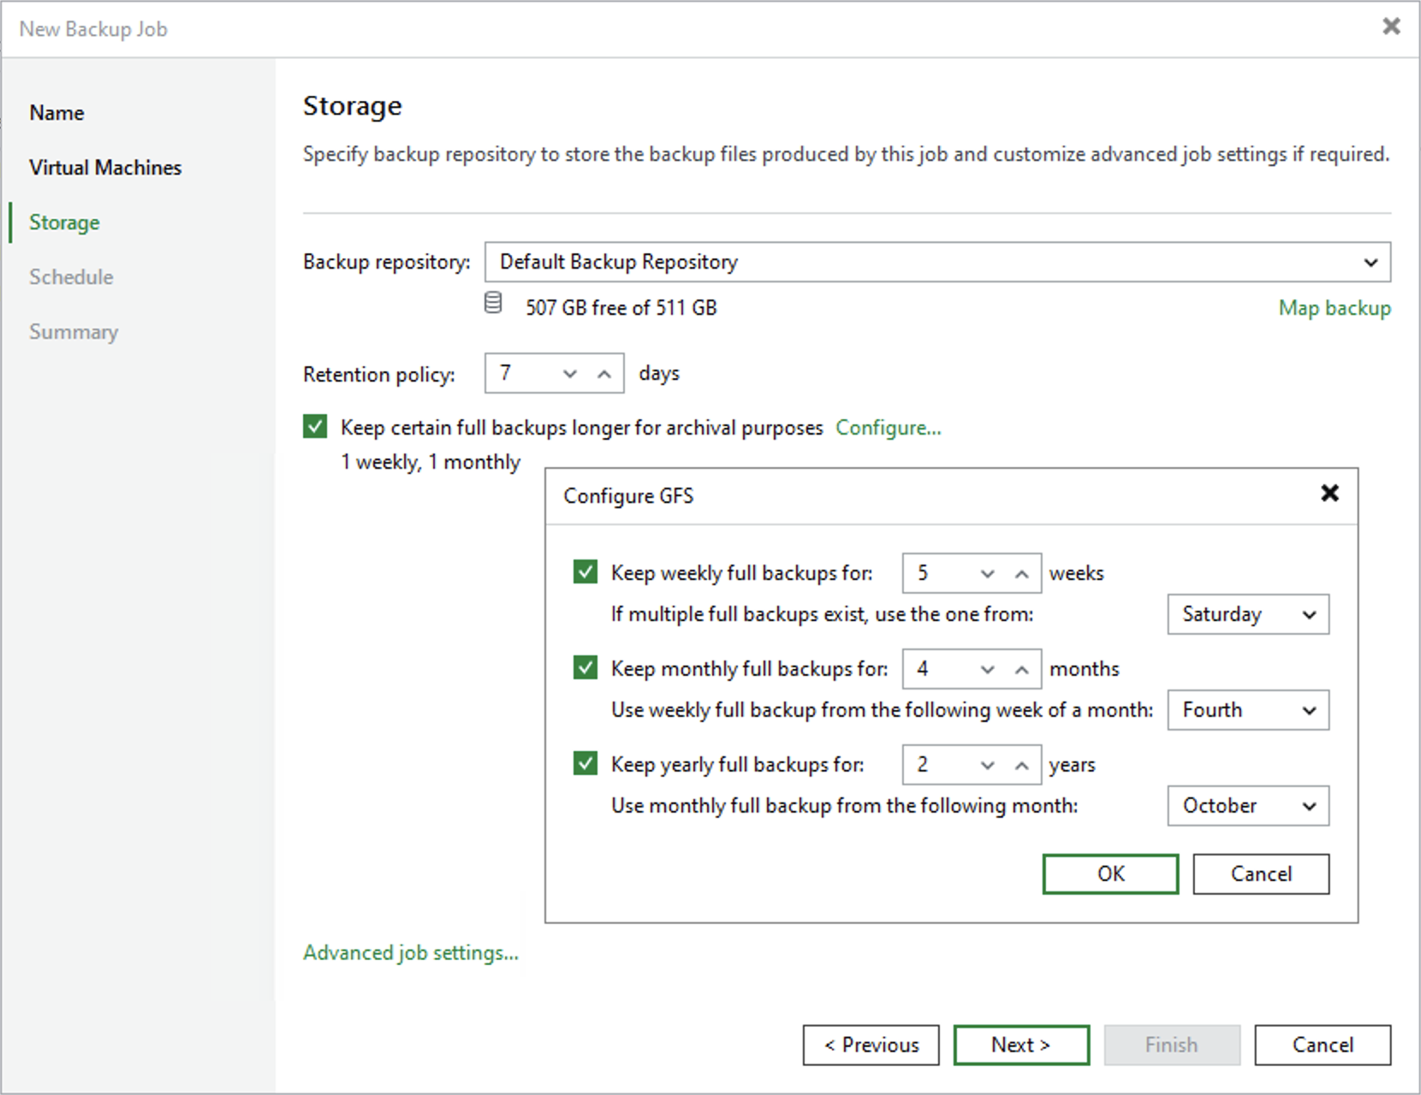Click the Map backup link
The width and height of the screenshot is (1421, 1095).
pyautogui.click(x=1335, y=308)
